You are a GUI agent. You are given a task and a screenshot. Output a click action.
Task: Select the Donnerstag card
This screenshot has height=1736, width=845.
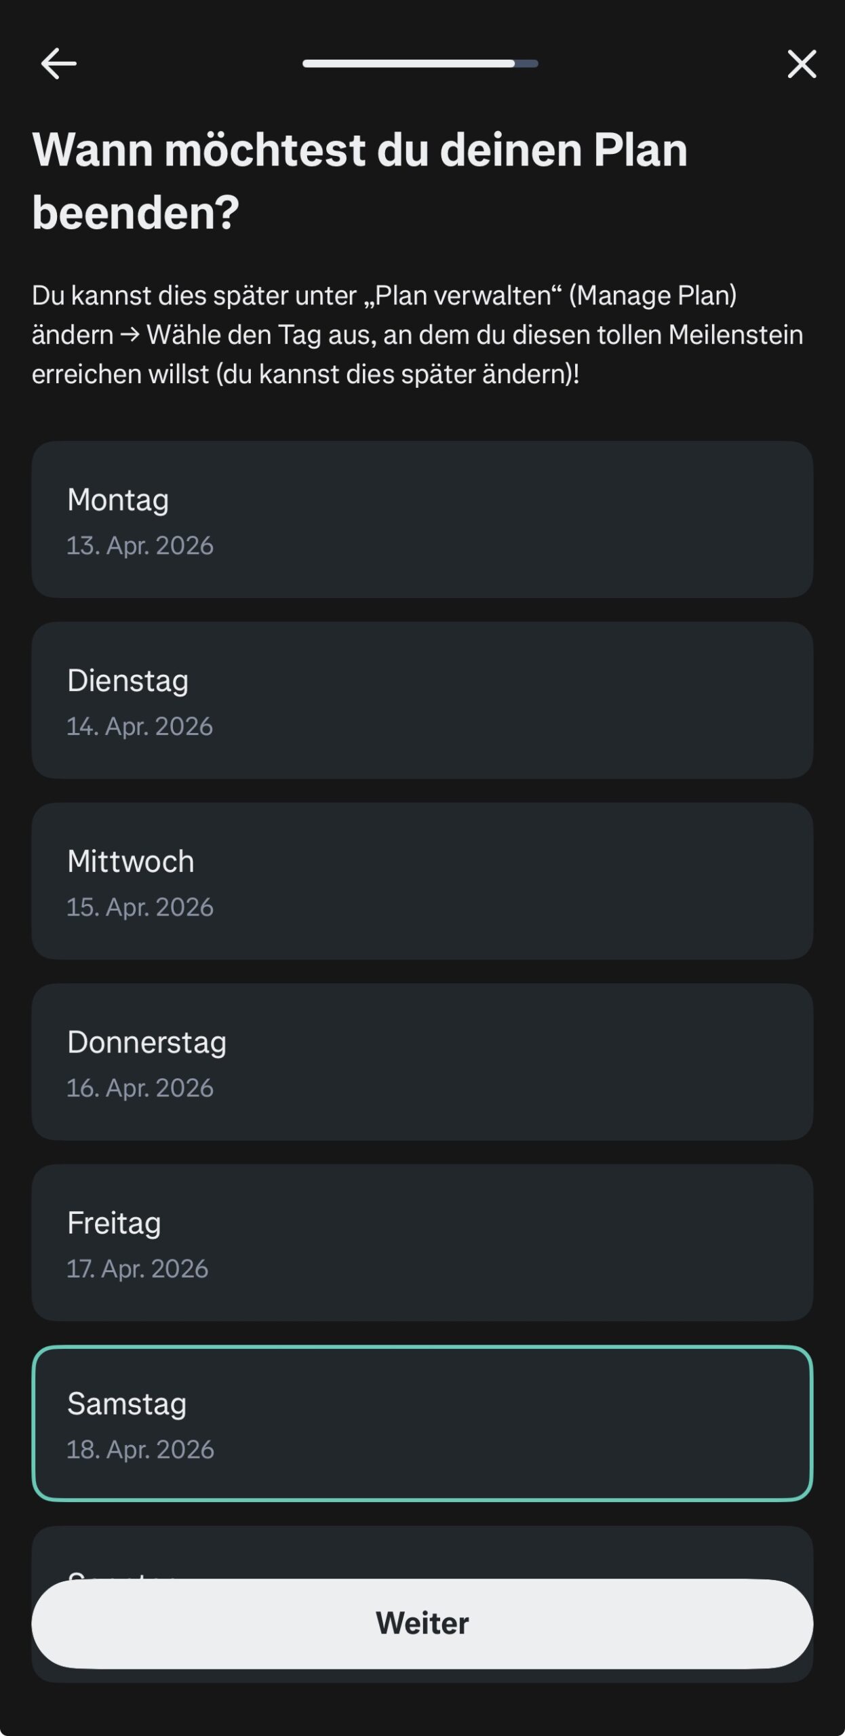coord(422,1062)
